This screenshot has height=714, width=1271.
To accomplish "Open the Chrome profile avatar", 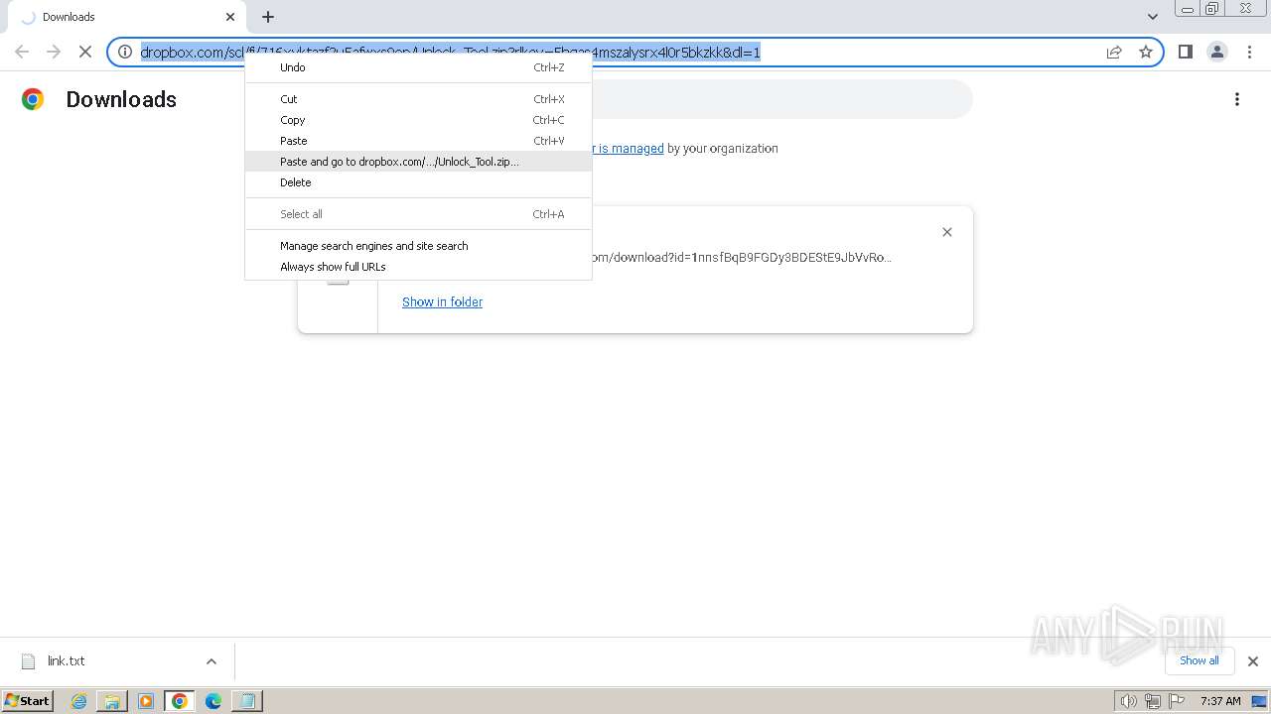I will pos(1216,52).
